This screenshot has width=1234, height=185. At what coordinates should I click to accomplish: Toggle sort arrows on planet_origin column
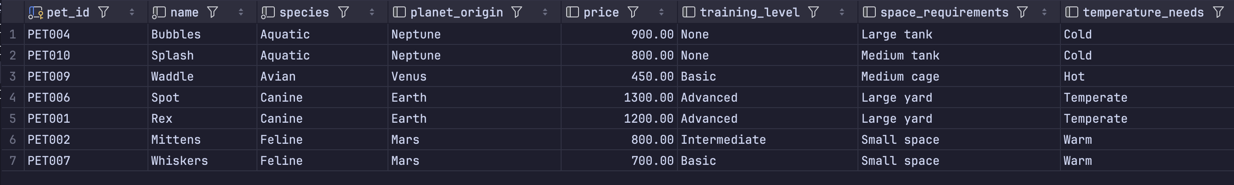pos(545,12)
